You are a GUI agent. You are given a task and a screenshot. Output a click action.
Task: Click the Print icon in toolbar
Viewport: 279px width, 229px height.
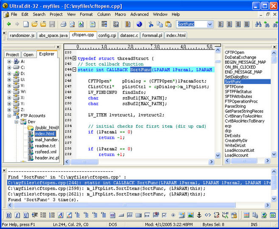pyautogui.click(x=64, y=24)
